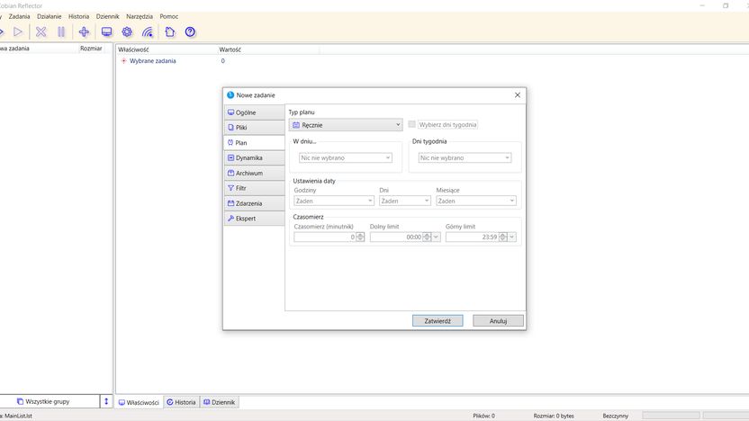
Task: Click the Bezczynny status text
Action: tap(615, 416)
